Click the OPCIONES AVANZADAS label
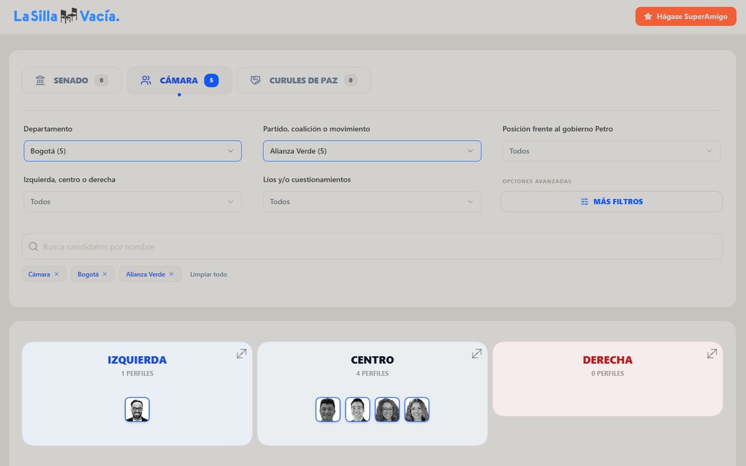Screen dimensions: 746x466 click(537, 181)
